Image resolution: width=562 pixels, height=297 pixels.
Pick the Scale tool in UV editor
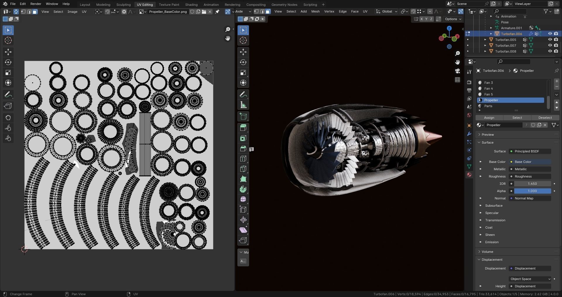tap(8, 72)
